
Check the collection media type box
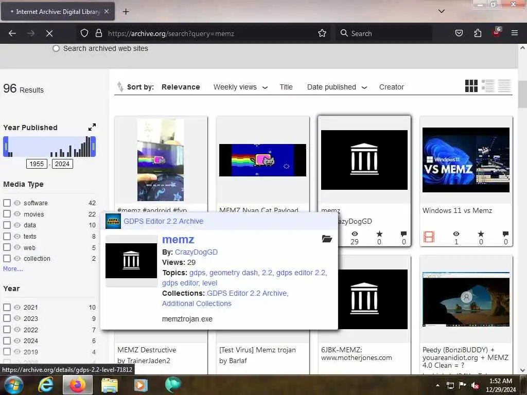click(x=7, y=258)
